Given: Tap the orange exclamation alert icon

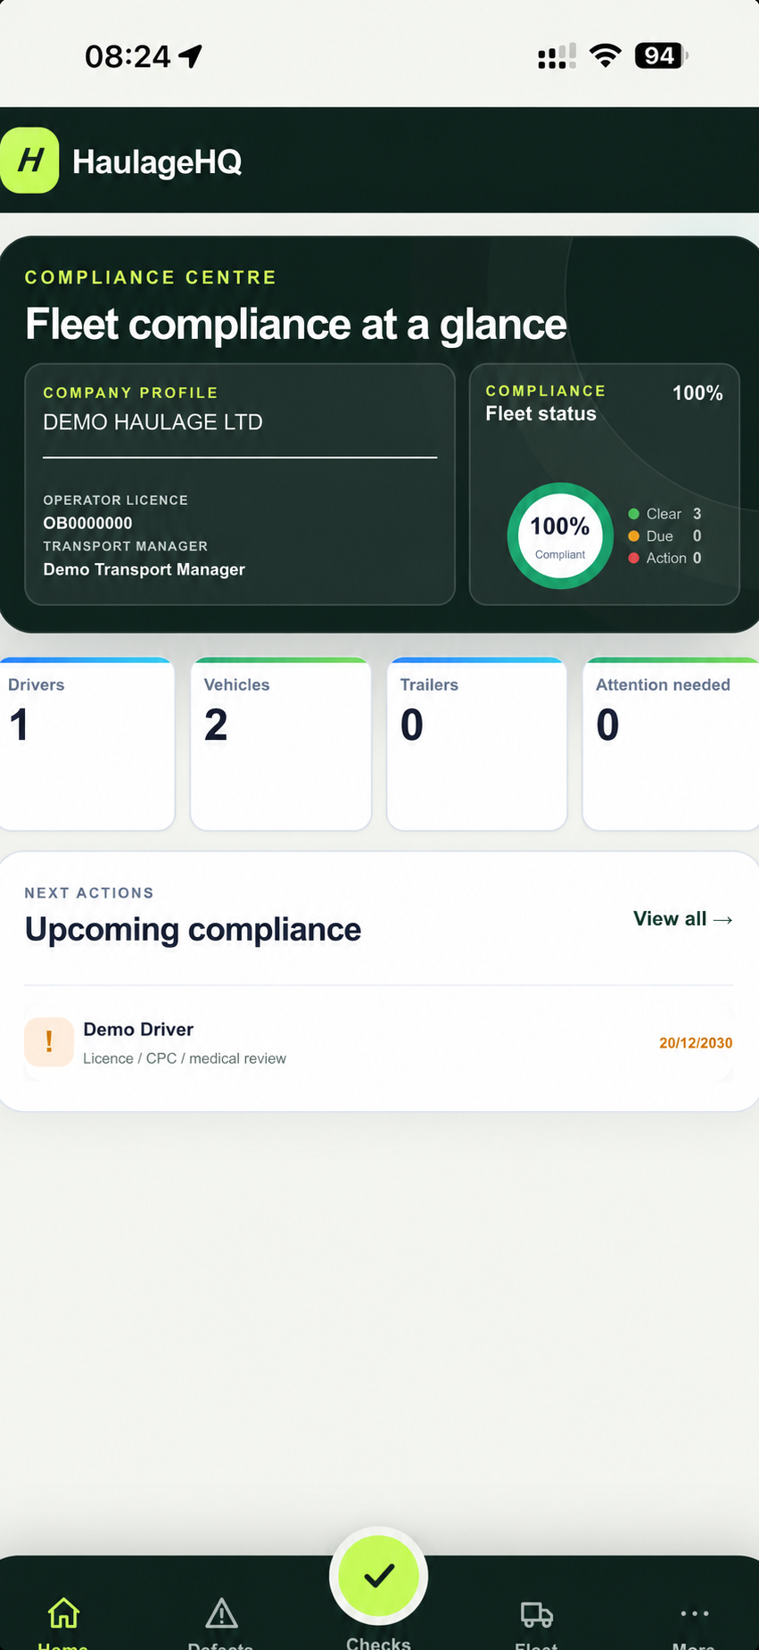Looking at the screenshot, I should [49, 1042].
